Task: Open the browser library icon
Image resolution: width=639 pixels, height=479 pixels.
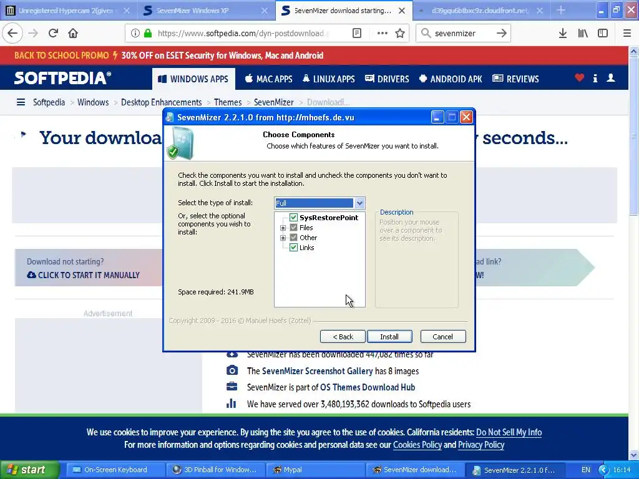Action: (583, 33)
